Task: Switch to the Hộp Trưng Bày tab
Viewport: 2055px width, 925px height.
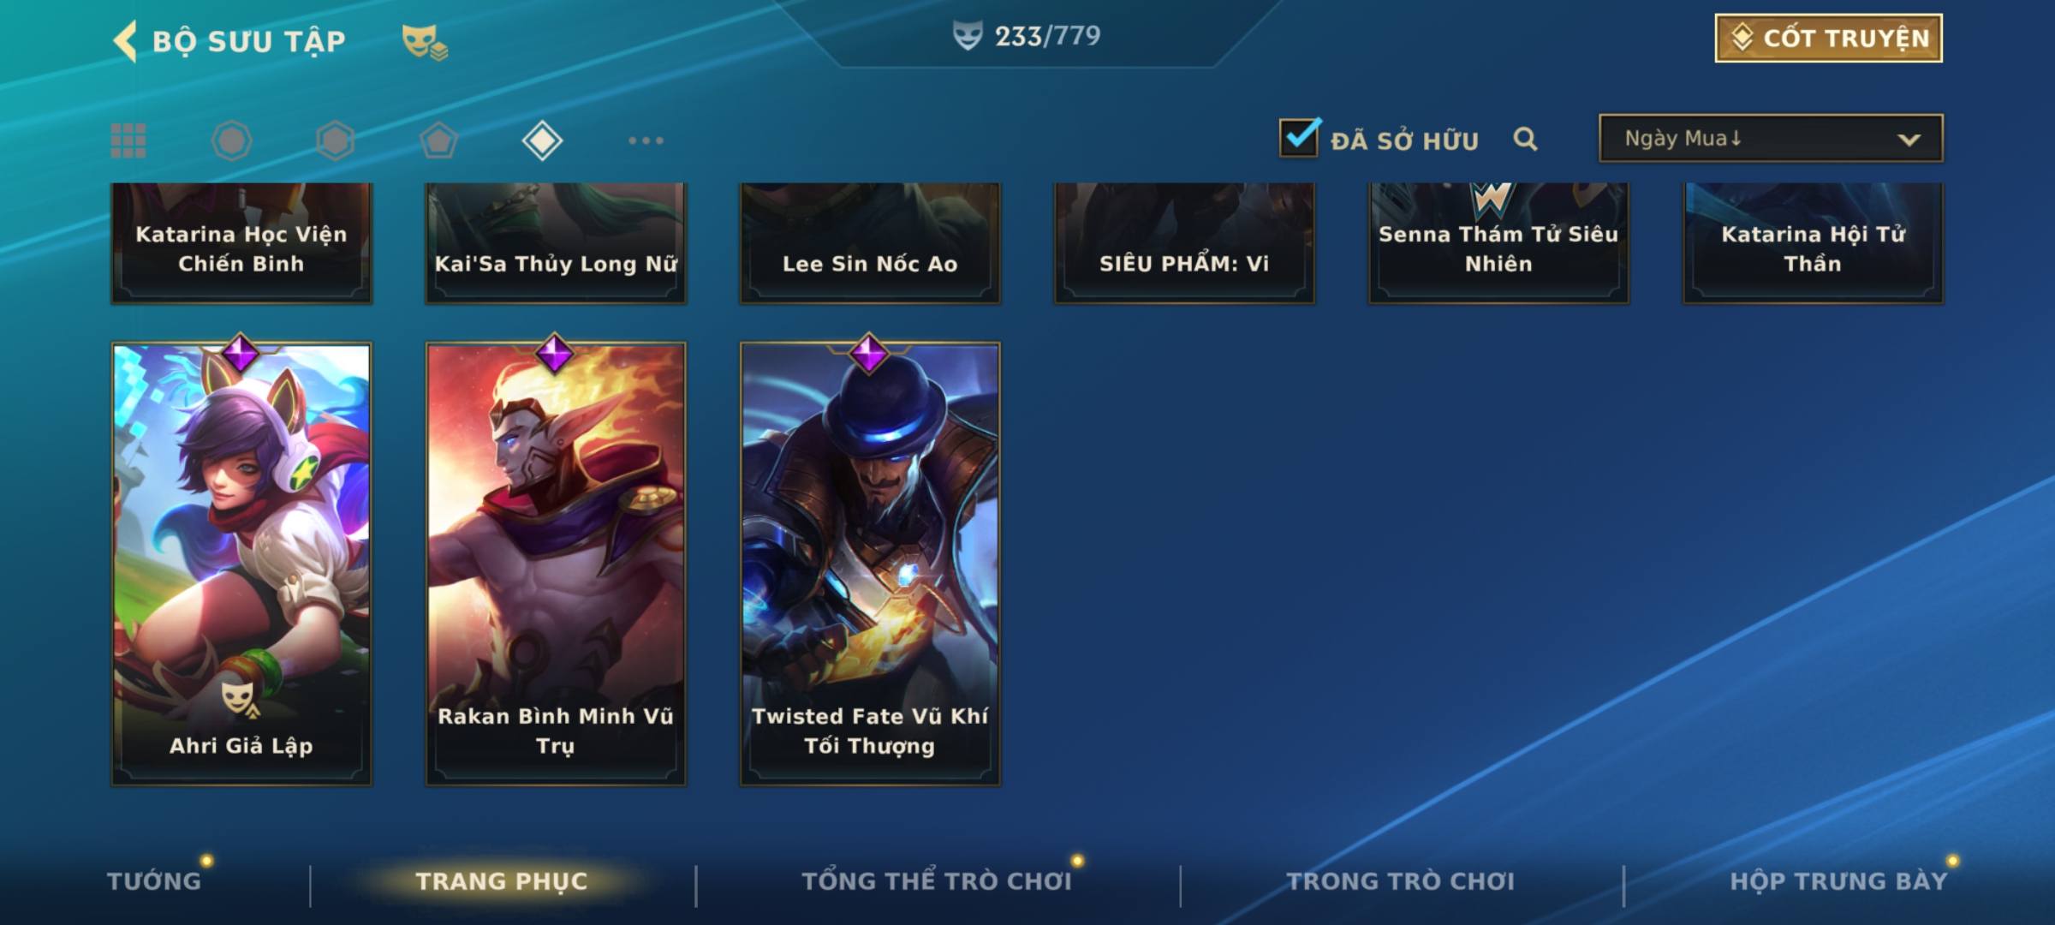Action: (x=1838, y=880)
